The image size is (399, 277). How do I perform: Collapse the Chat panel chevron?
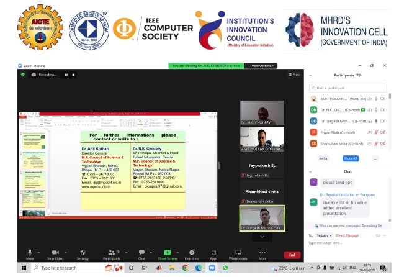click(310, 172)
